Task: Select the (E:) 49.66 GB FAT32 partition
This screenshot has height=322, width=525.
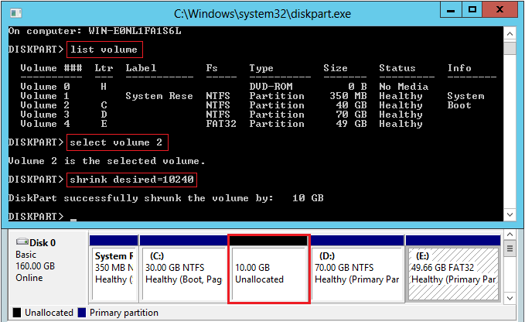Action: (452, 271)
